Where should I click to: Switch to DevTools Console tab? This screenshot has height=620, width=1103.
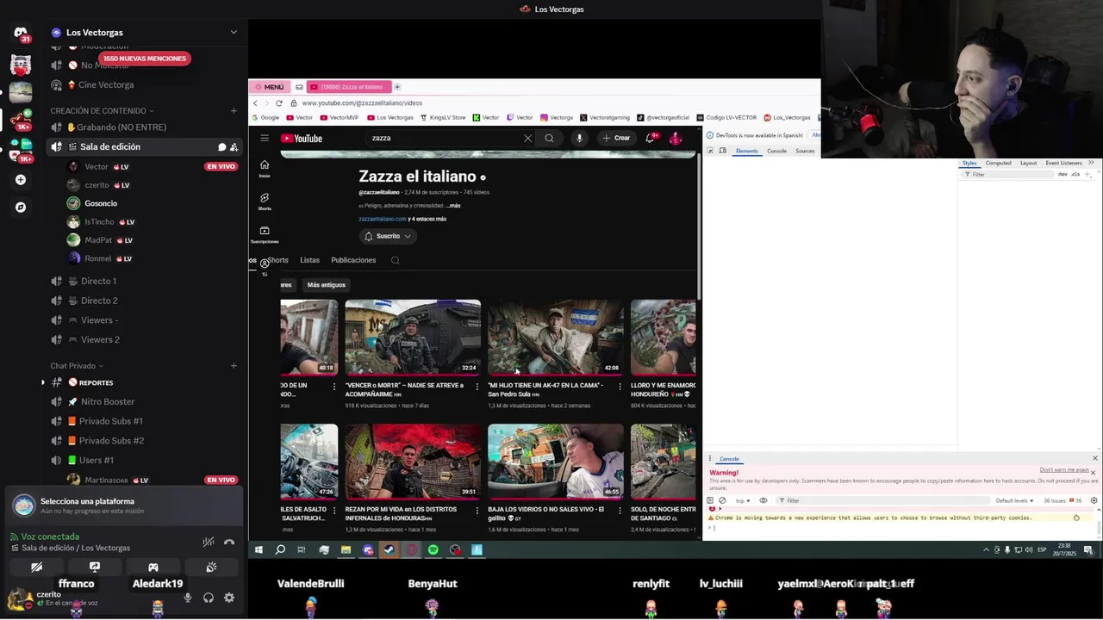pyautogui.click(x=776, y=151)
